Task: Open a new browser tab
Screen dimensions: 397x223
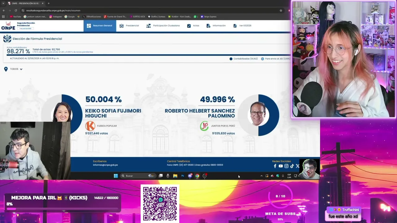Action: pos(48,3)
